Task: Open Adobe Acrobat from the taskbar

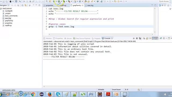Action: tap(108, 94)
